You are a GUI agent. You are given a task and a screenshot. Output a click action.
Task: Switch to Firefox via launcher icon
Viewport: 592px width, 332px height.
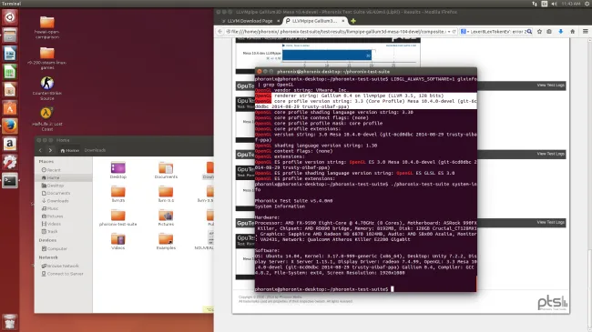point(10,126)
